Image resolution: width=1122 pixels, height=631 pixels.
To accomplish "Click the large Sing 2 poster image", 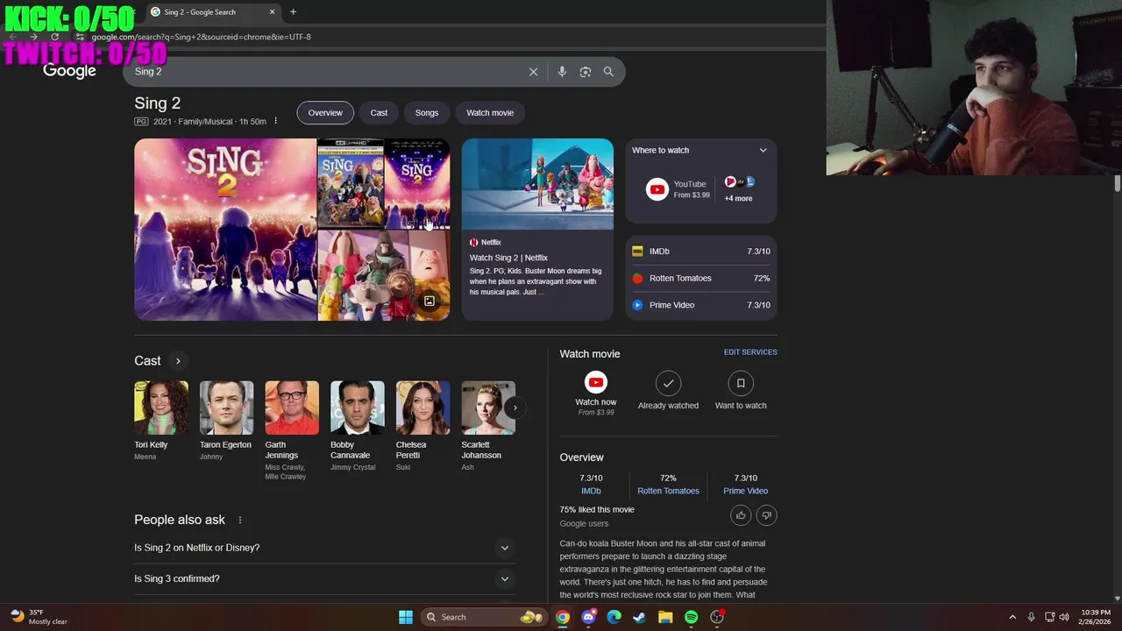I will 225,230.
